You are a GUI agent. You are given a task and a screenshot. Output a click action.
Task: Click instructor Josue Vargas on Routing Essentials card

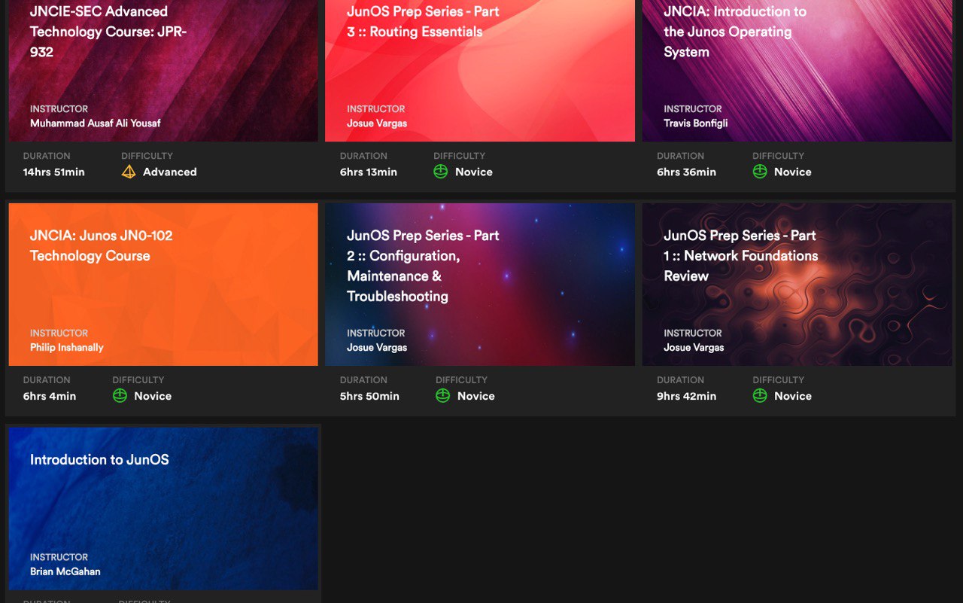[x=377, y=123]
